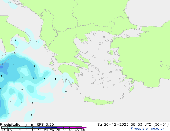Select the 35–40 mm legend color box

point(66,128)
